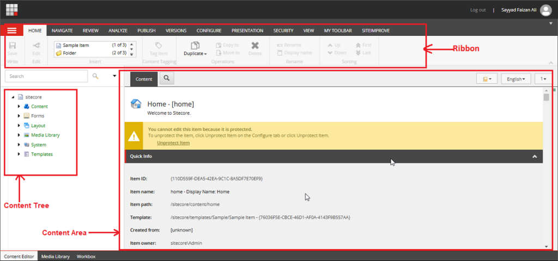Image resolution: width=558 pixels, height=261 pixels.
Task: Select the Templates item in tree
Action: [x=41, y=154]
